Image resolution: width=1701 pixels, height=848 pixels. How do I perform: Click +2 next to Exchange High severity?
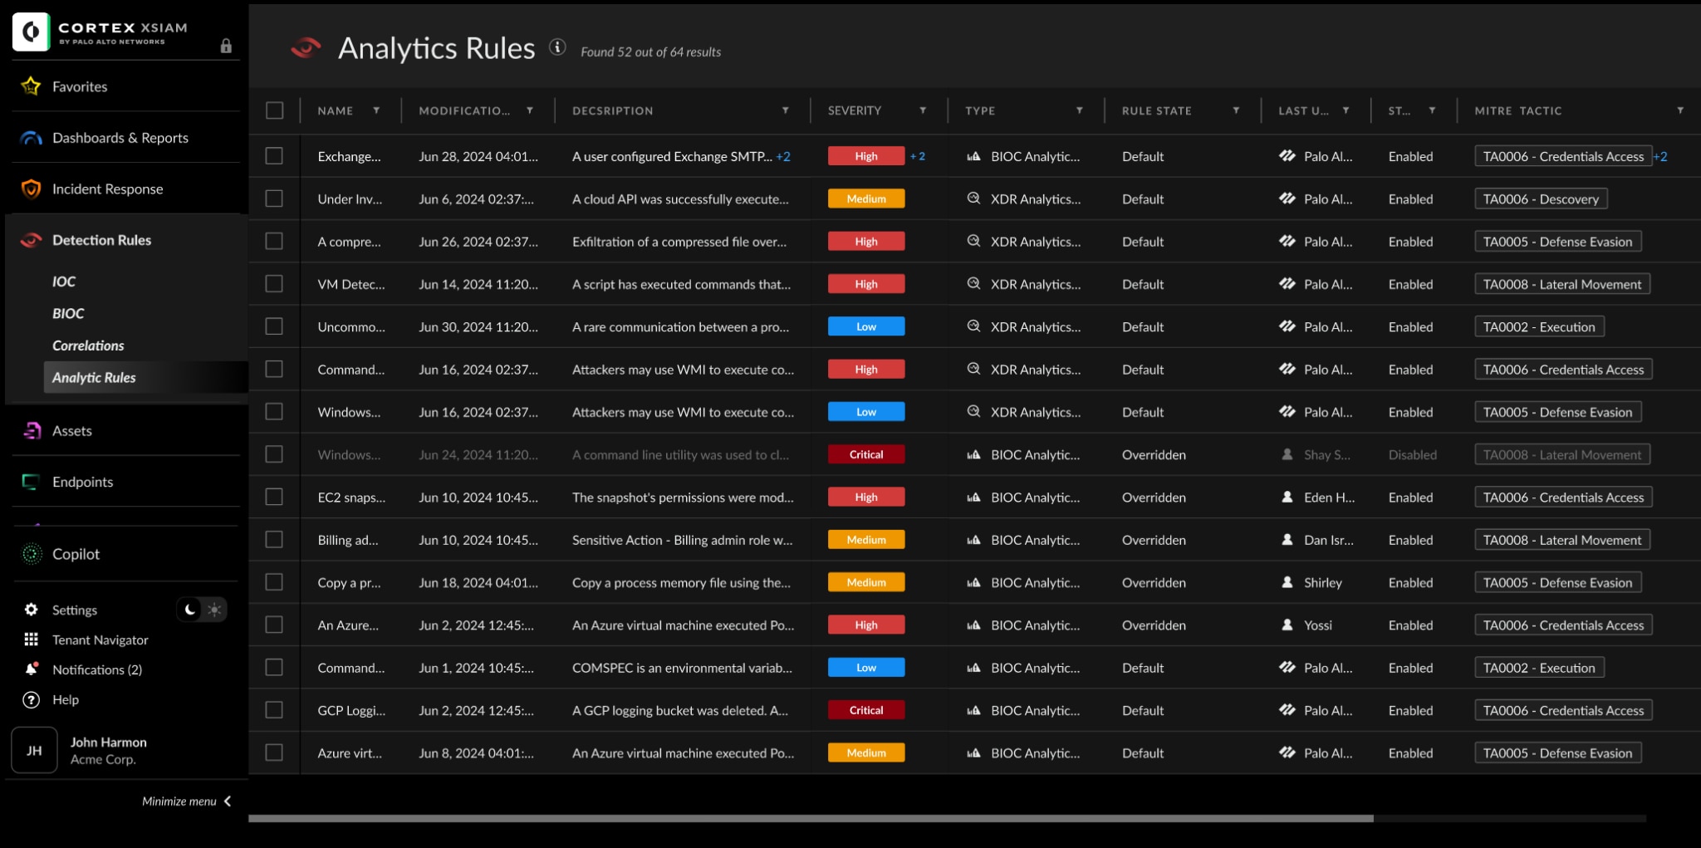918,156
